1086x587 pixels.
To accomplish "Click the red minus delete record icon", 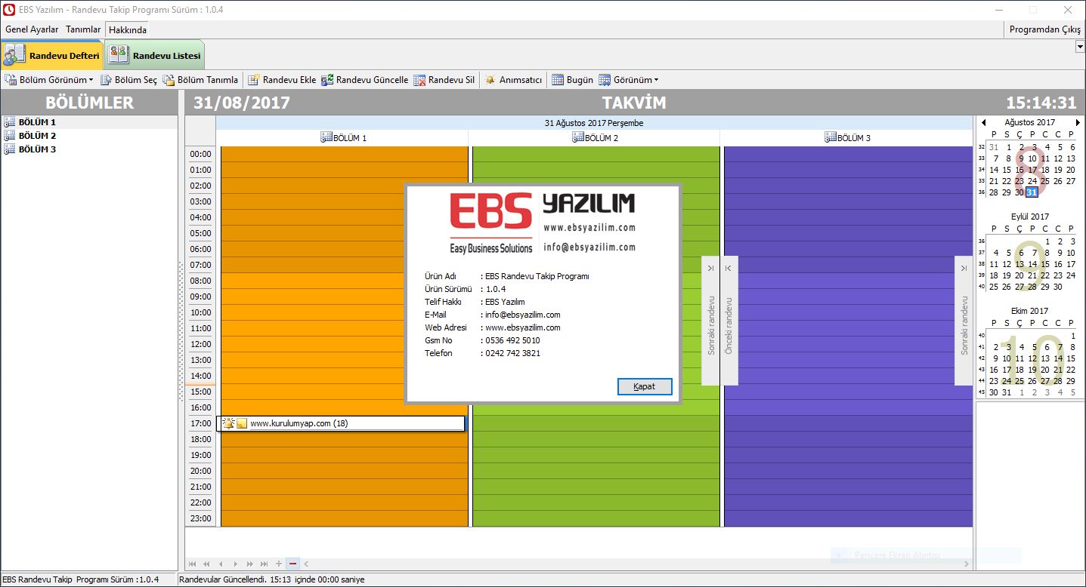I will [293, 564].
